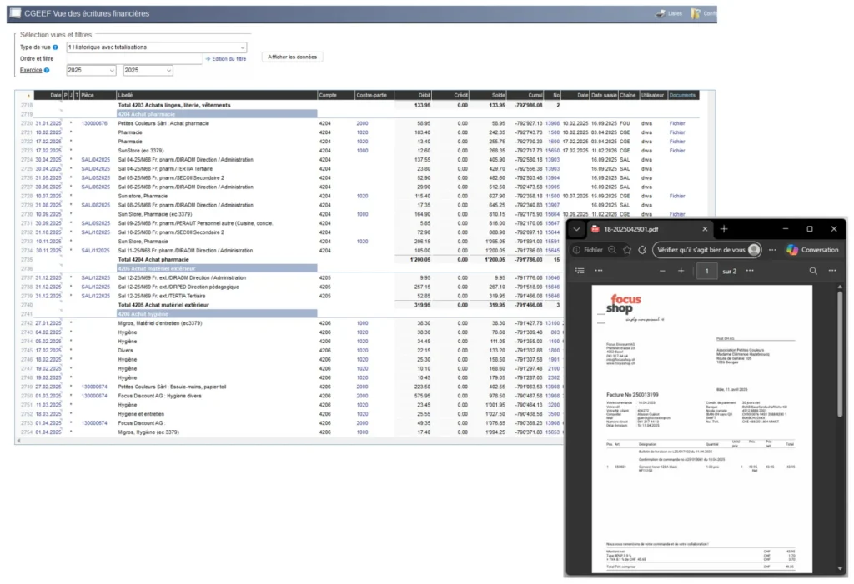This screenshot has width=854, height=584.
Task: Select the '4204 Achat pharmacie' group header row
Action: coord(217,114)
